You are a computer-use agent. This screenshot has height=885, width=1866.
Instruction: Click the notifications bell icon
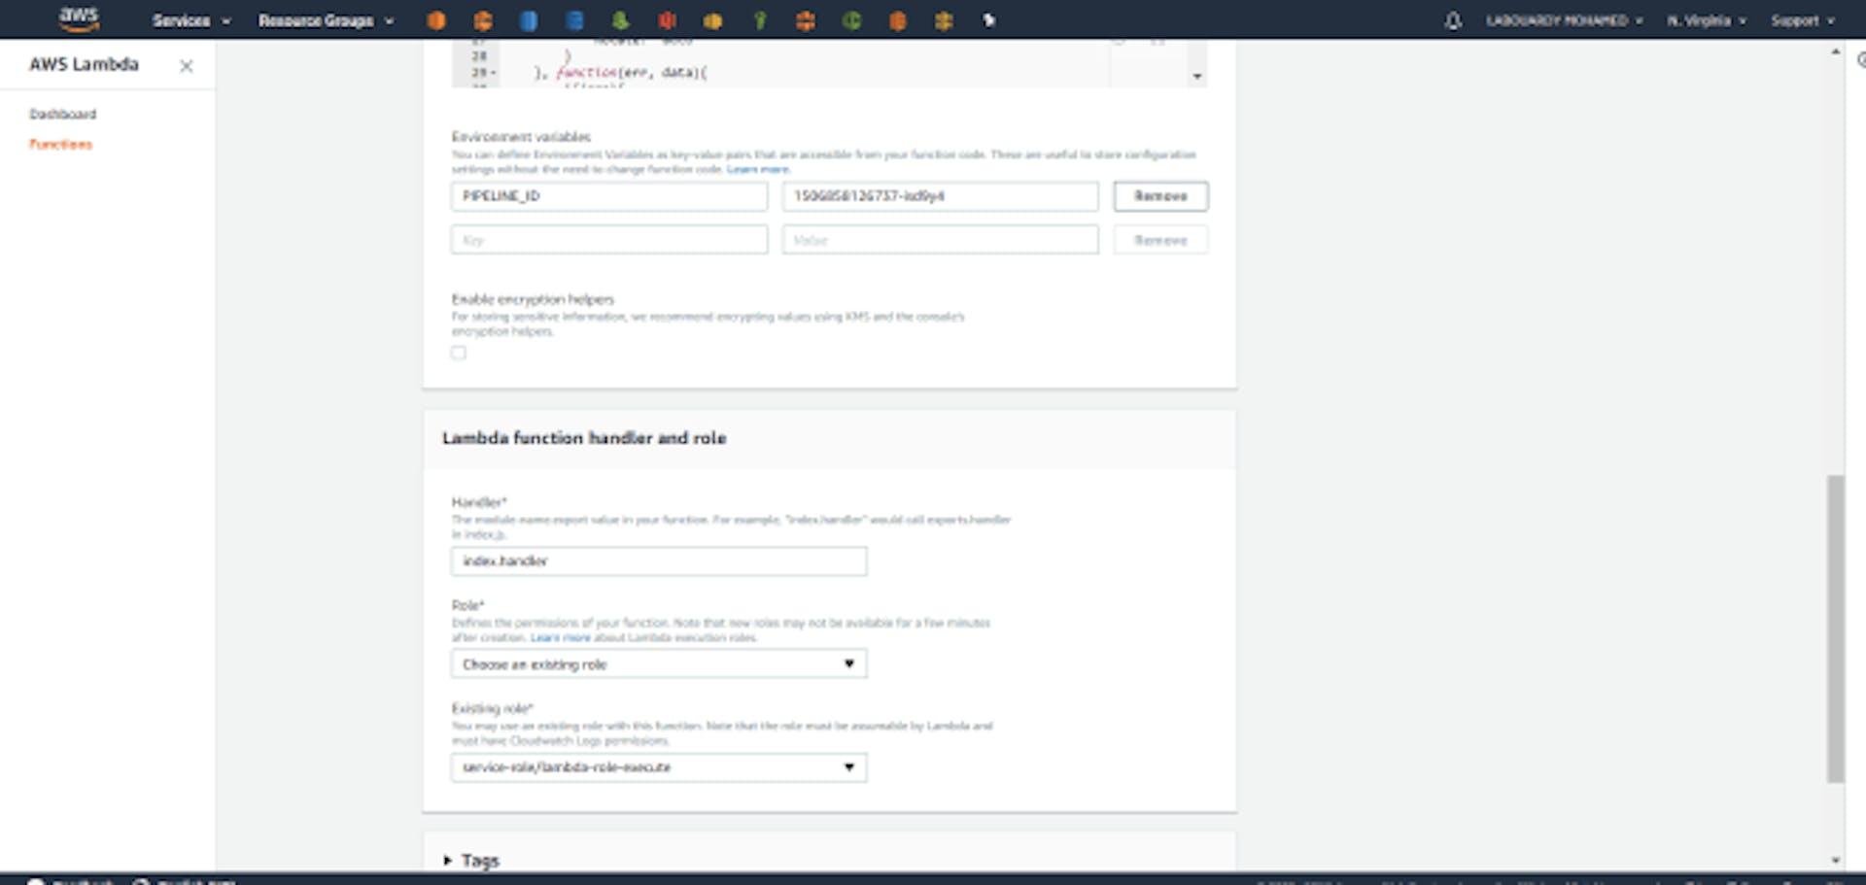[1453, 20]
